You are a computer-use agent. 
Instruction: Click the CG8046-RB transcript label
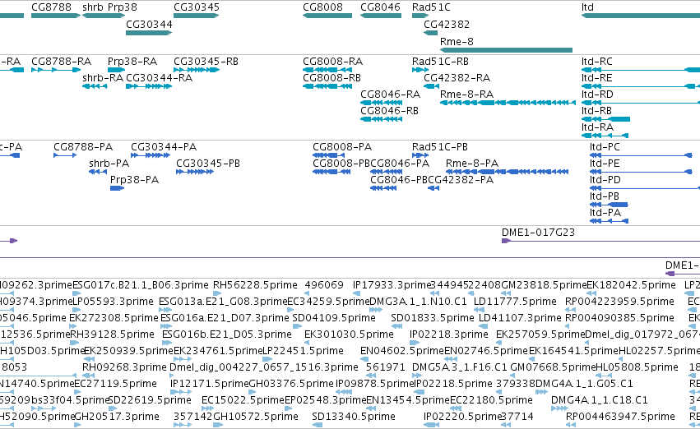point(389,111)
